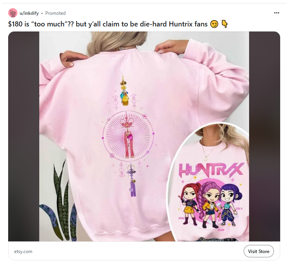Click the purple tassel ornament on the sweatshirt
The height and width of the screenshot is (262, 293).
132,180
